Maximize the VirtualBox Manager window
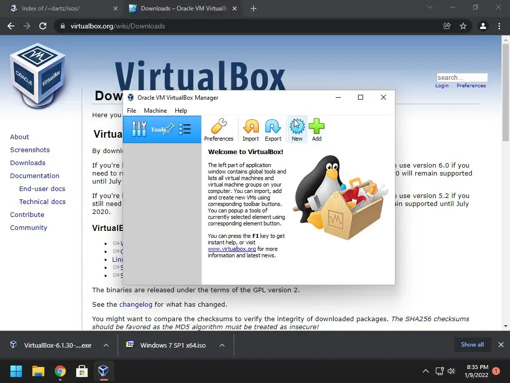Screen dimensions: 510x383 (361, 97)
